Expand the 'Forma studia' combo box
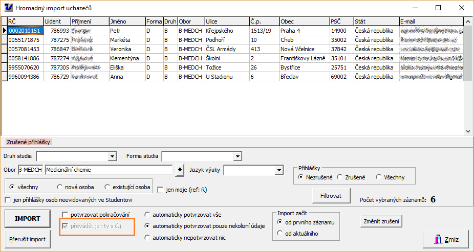 tap(237, 156)
